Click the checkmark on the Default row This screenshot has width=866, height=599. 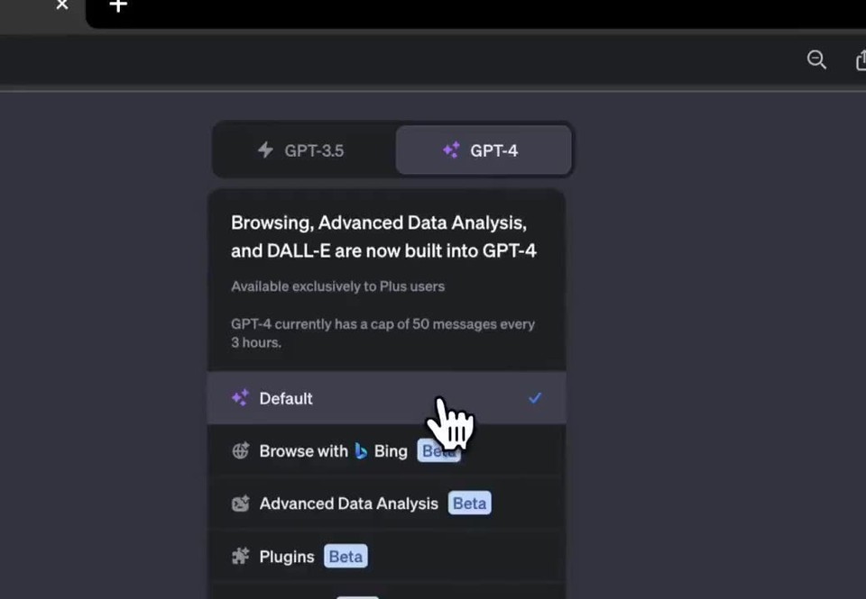pos(535,397)
